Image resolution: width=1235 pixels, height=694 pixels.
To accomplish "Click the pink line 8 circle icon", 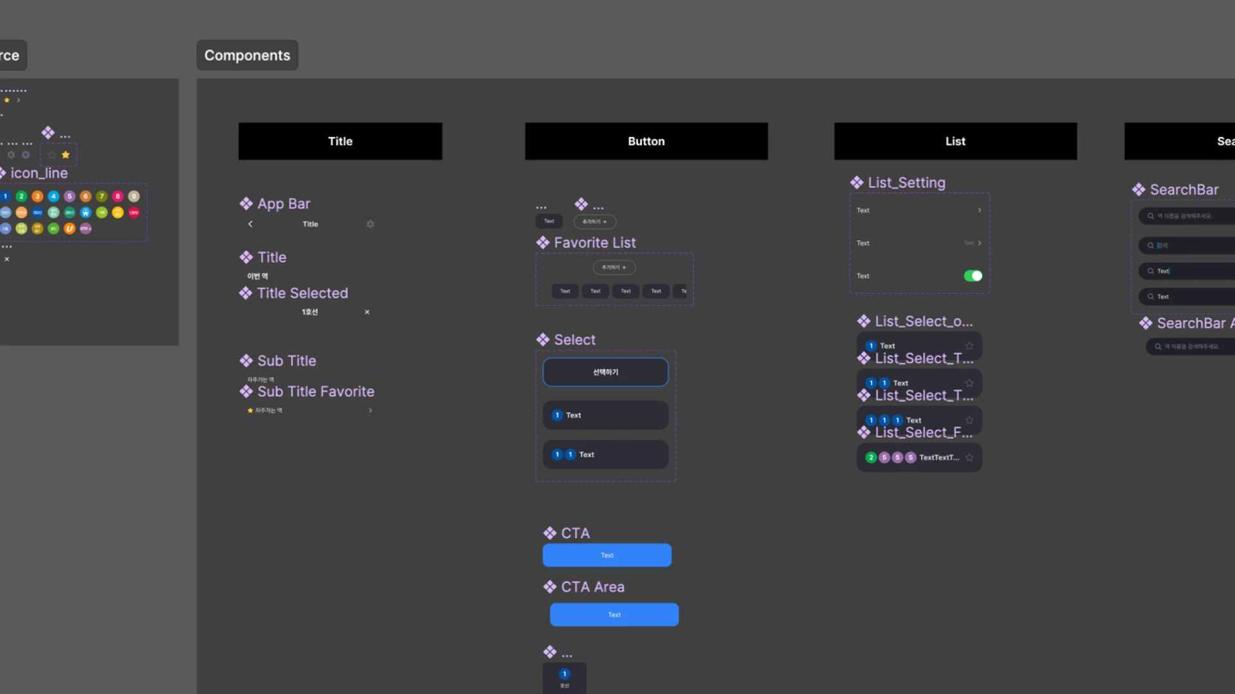I will pos(118,197).
